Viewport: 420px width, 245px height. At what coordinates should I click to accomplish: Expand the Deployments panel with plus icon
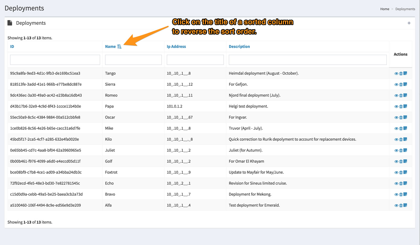point(409,23)
